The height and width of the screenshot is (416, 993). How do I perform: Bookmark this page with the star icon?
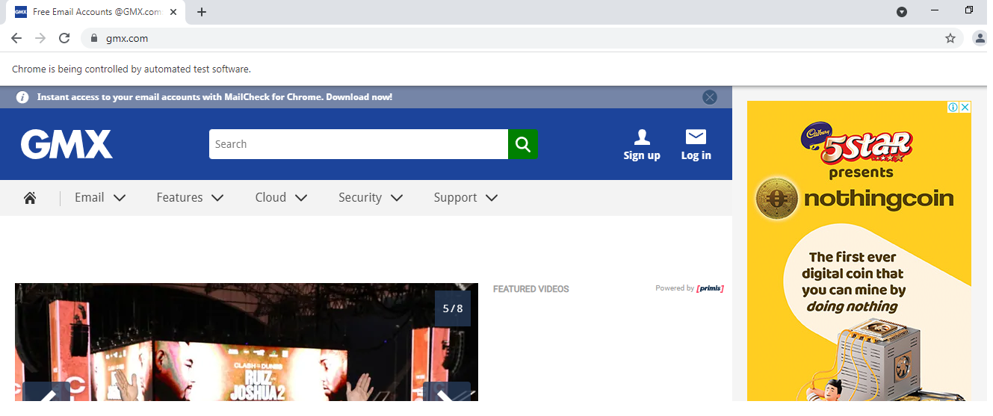[950, 38]
